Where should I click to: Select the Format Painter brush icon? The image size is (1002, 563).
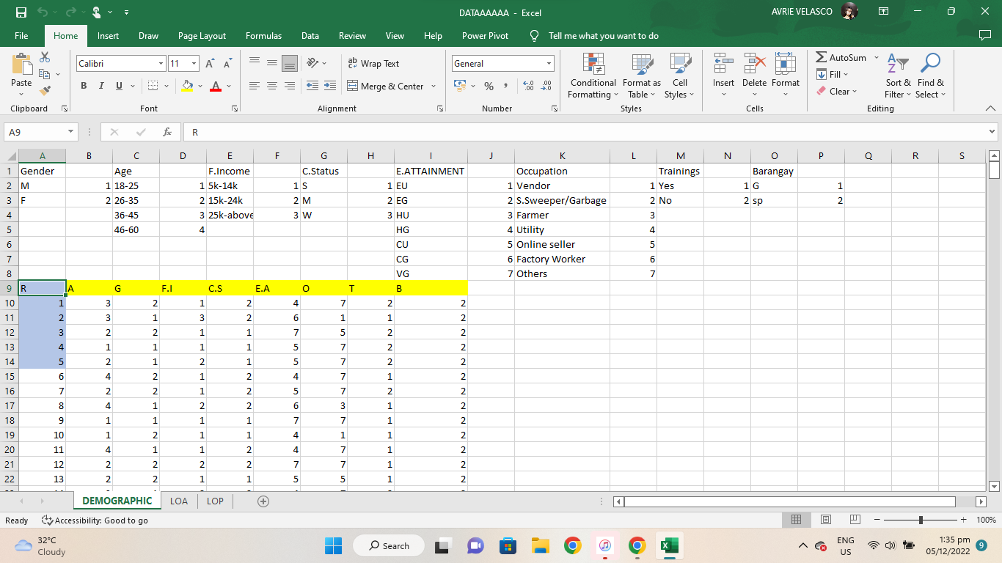coord(45,91)
